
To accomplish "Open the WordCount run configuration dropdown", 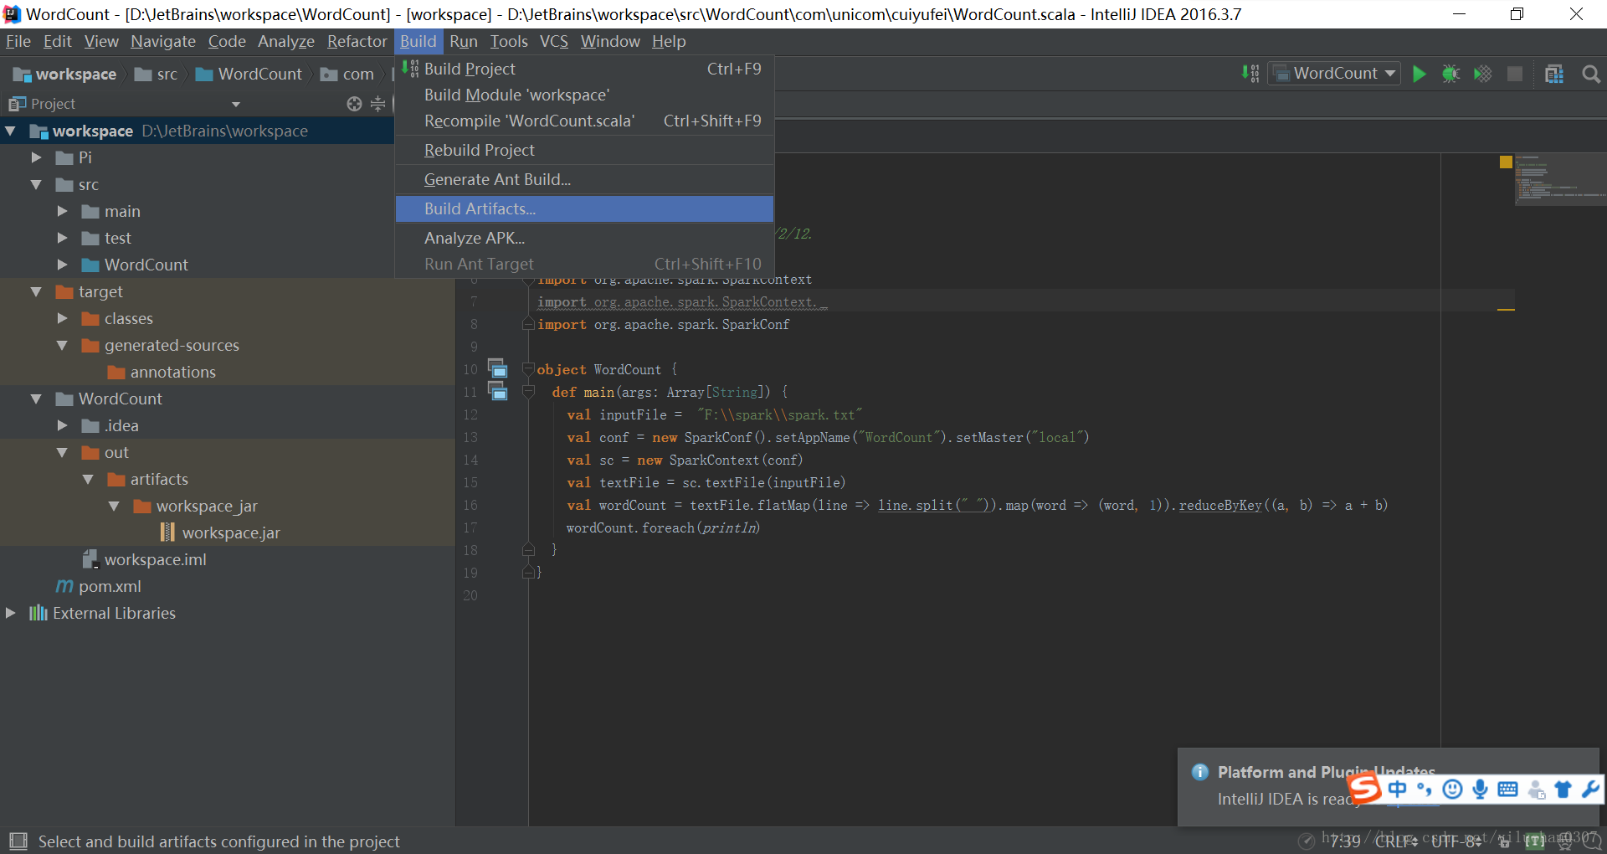I will (x=1334, y=74).
